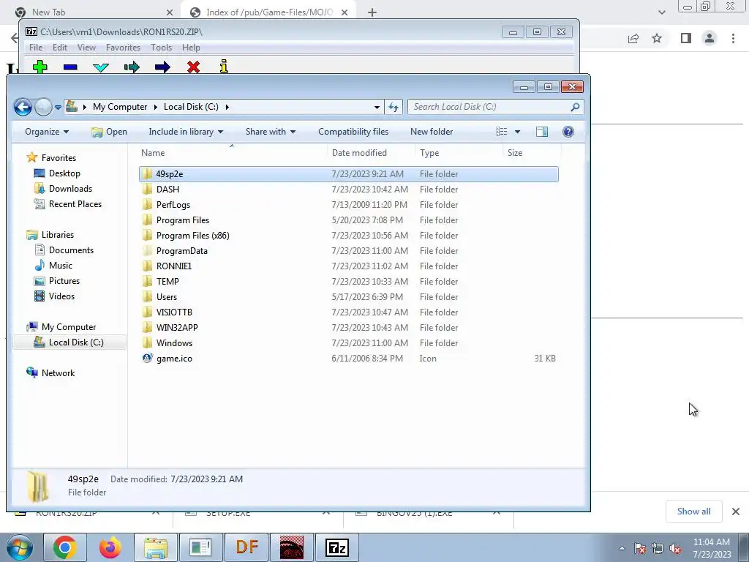The height and width of the screenshot is (562, 749).
Task: Open the Windows Start orb
Action: [19, 547]
